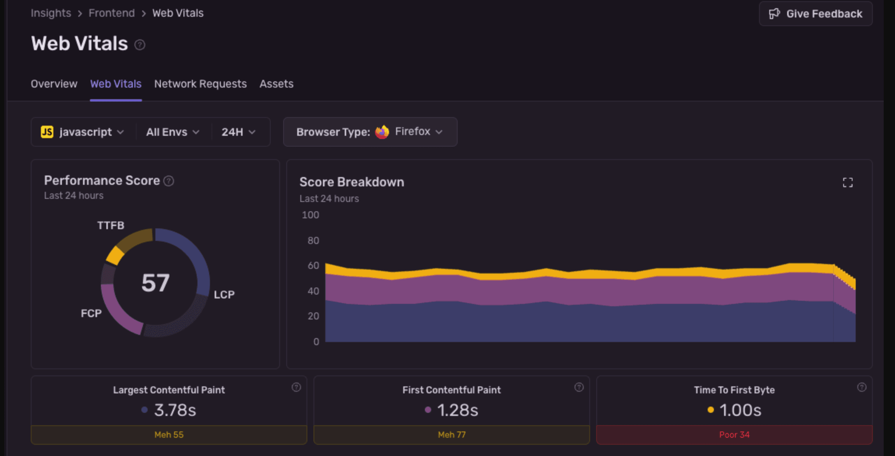Open First Contentful Paint help icon
This screenshot has height=456, width=895.
[579, 387]
